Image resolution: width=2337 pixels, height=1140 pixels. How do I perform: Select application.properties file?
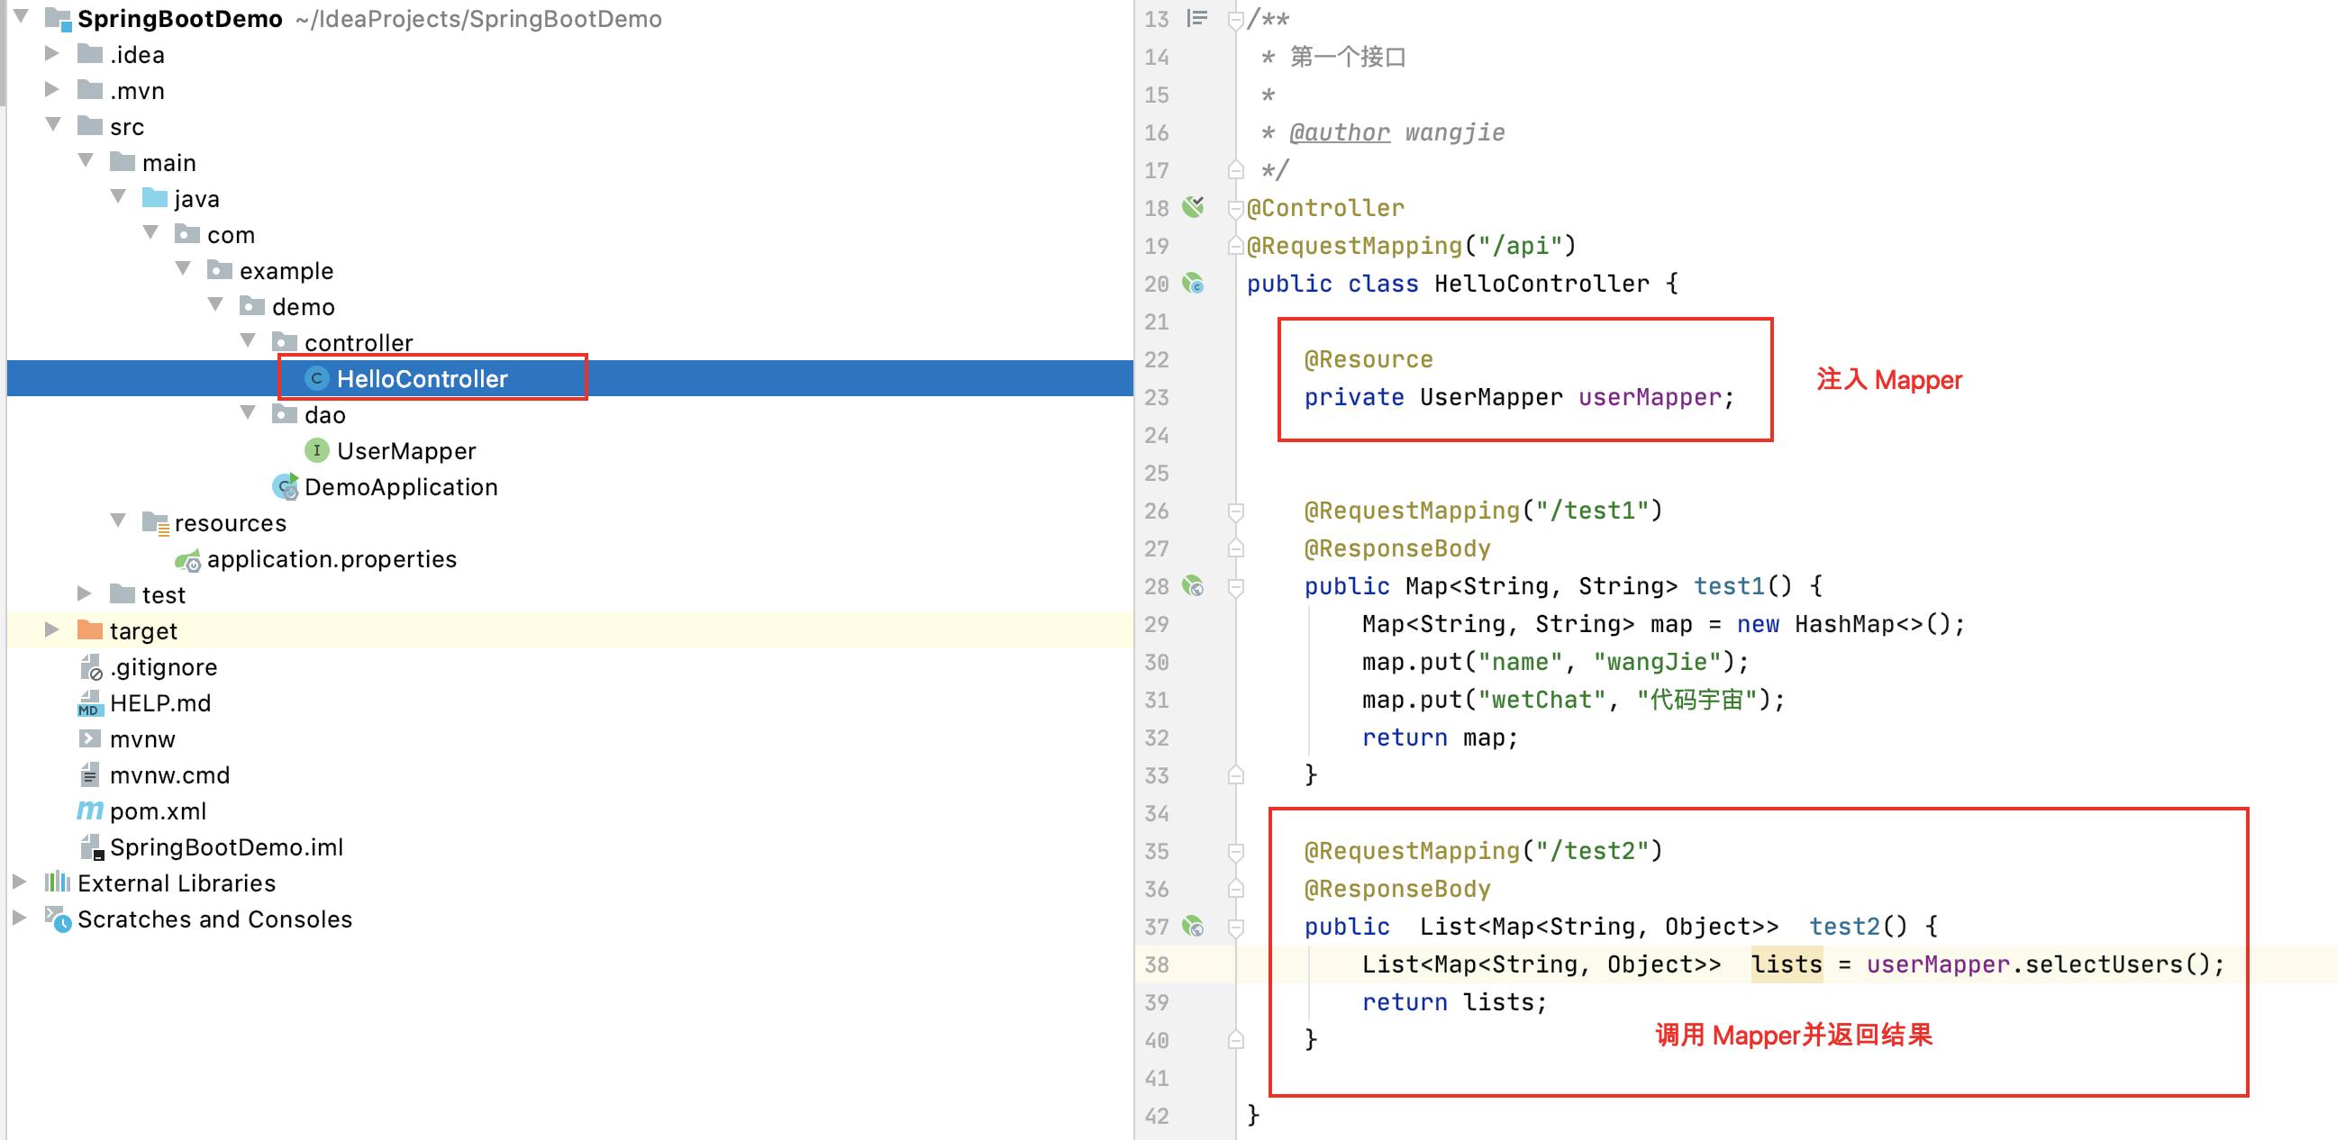pos(332,559)
